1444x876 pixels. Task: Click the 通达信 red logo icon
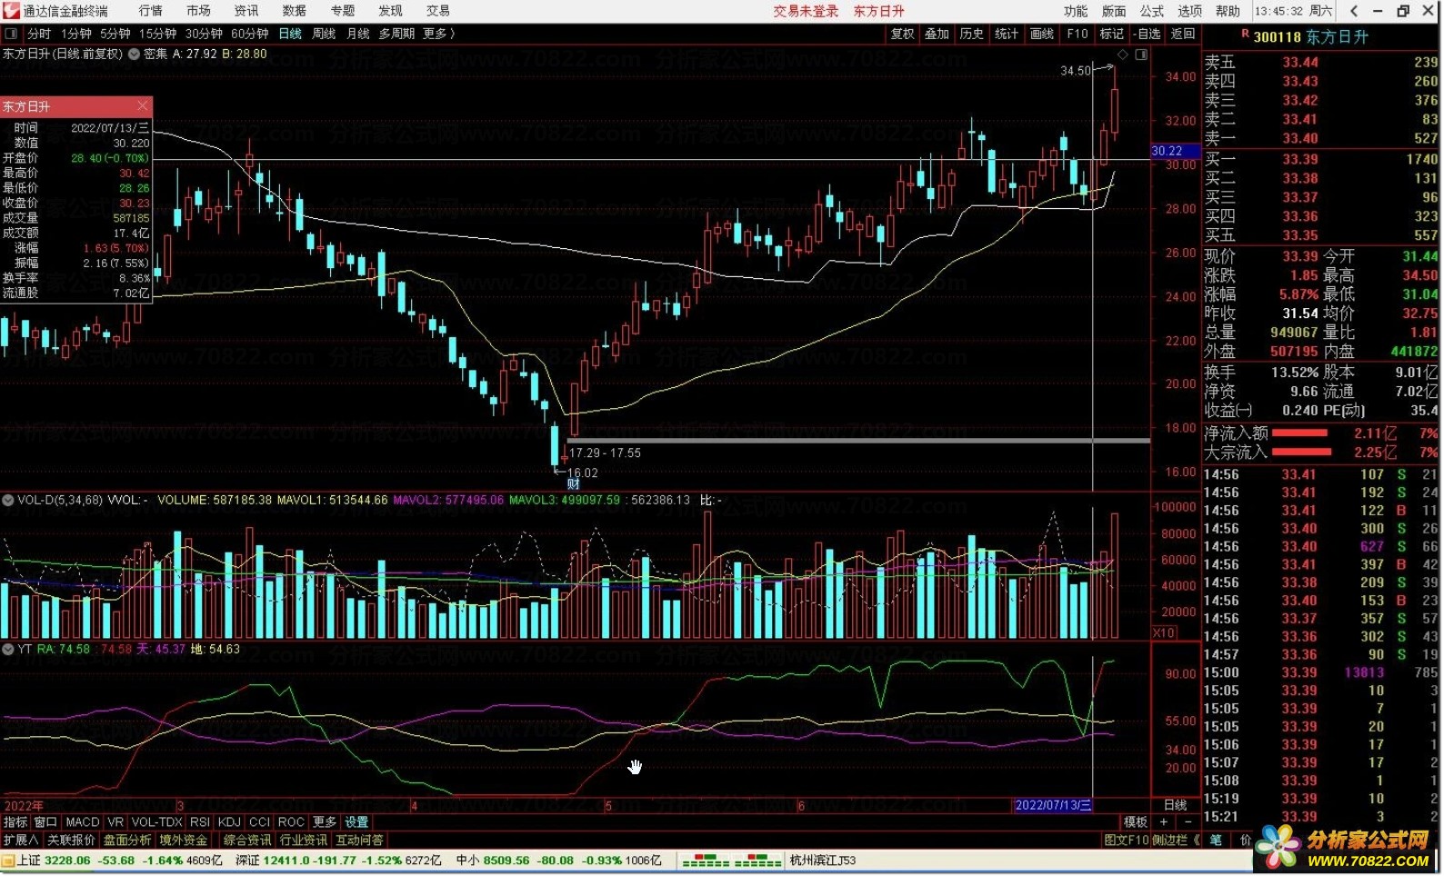tap(11, 11)
